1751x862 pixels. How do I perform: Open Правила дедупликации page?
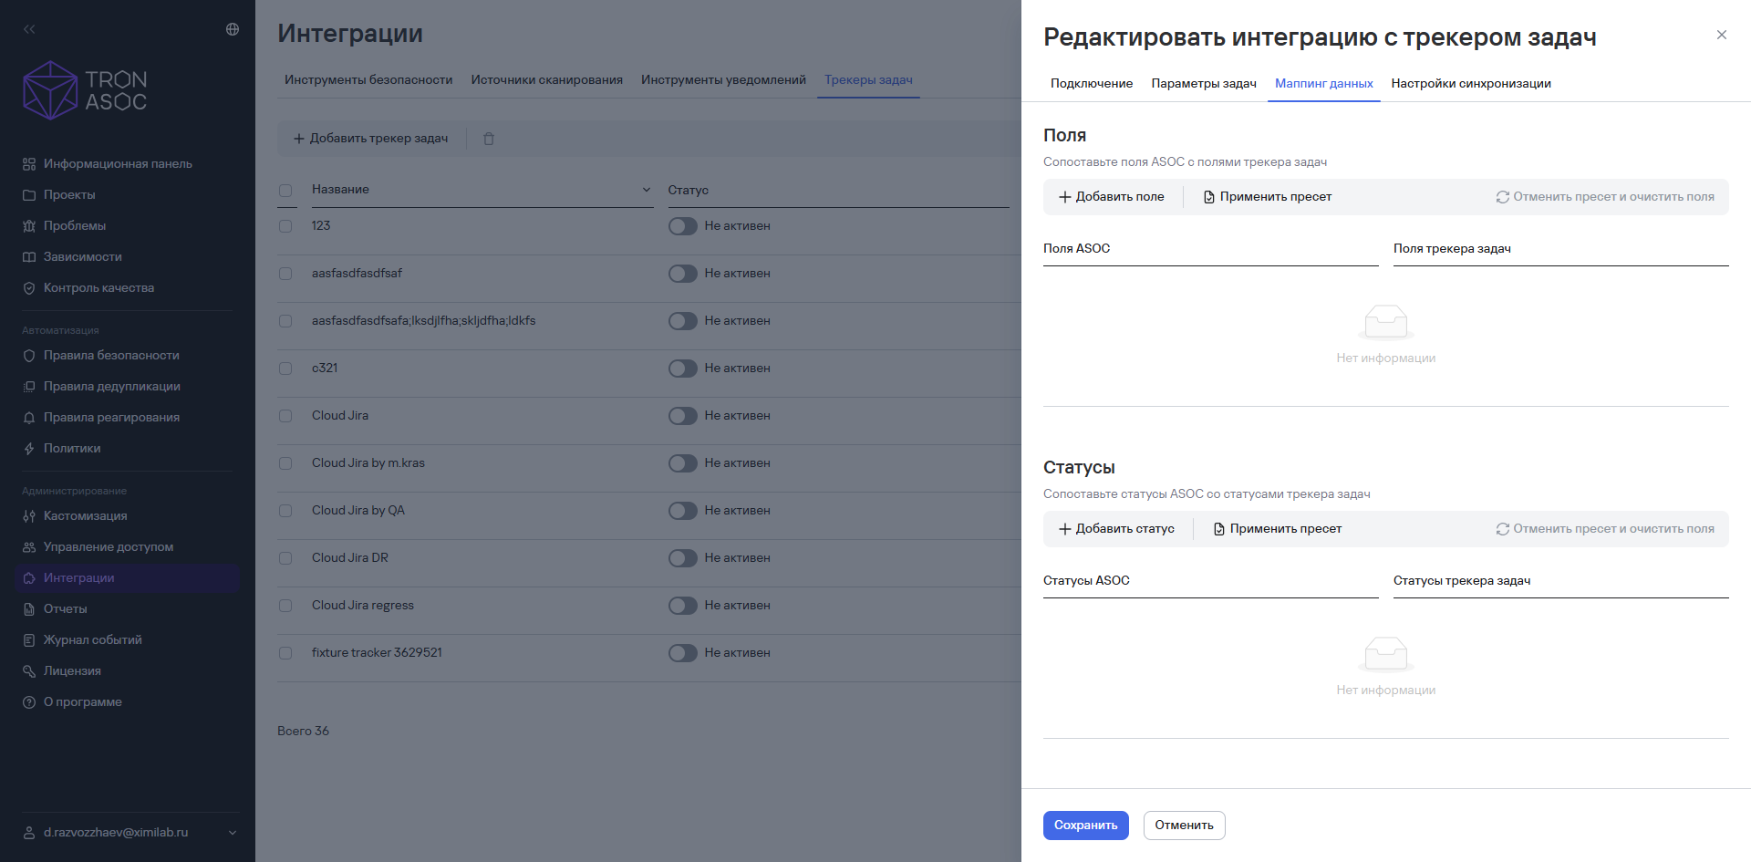pos(111,387)
